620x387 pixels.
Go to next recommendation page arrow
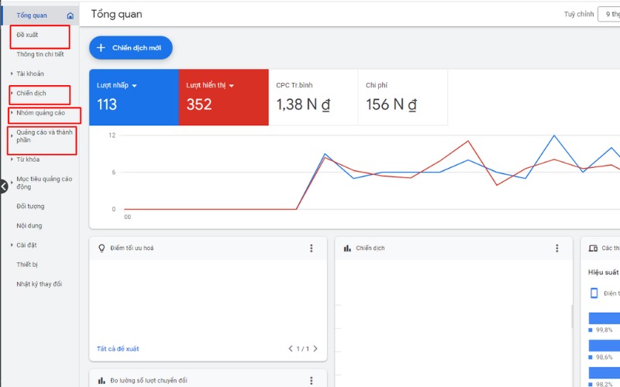[x=315, y=349]
